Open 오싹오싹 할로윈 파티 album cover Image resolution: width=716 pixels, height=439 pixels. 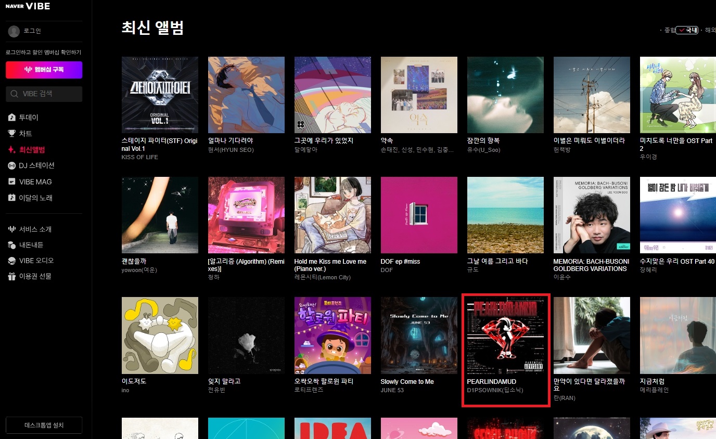pyautogui.click(x=333, y=335)
